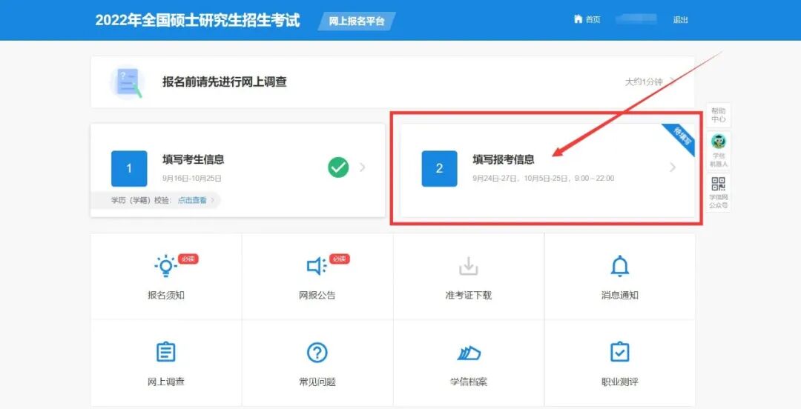Image resolution: width=801 pixels, height=409 pixels.
Task: Click the blurred username in the header
Action: (636, 19)
